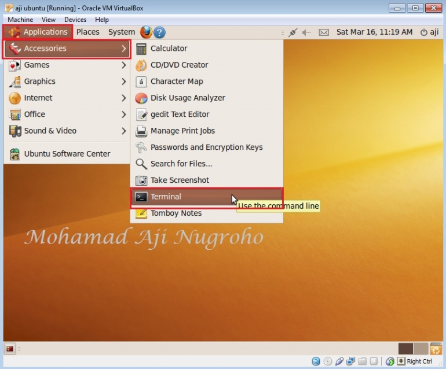
Task: Open Take Screenshot entry
Action: click(x=207, y=180)
